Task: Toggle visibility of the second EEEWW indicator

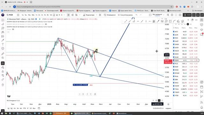Action: click(x=46, y=24)
